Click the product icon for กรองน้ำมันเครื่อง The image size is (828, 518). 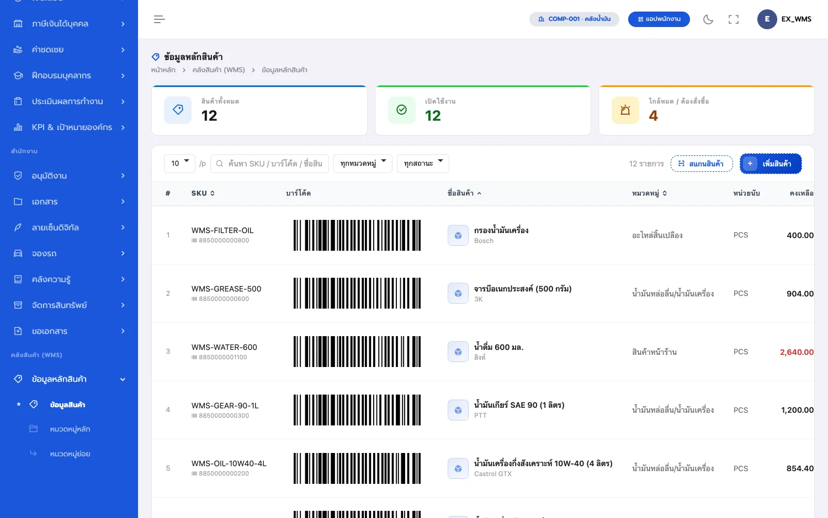[458, 235]
